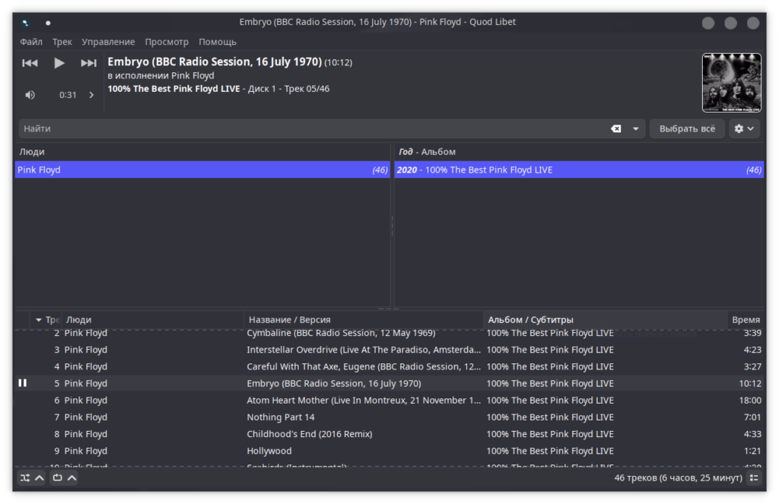The image size is (779, 504).
Task: Expand the seek bar arrow next to 0:31
Action: click(91, 95)
